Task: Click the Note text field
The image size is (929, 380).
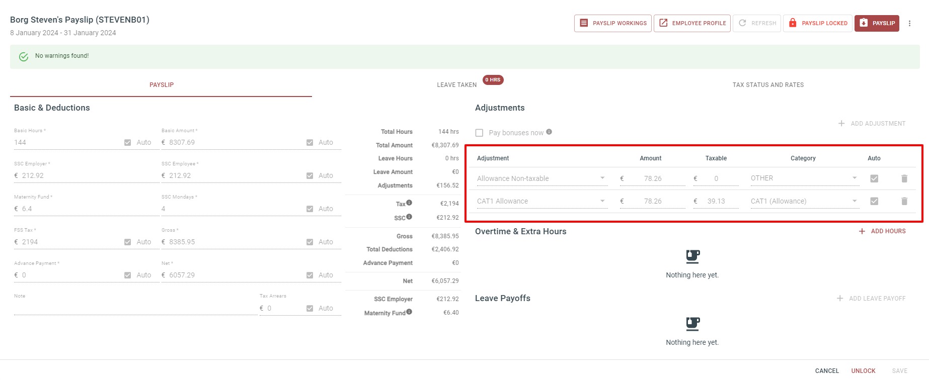Action: coord(135,308)
